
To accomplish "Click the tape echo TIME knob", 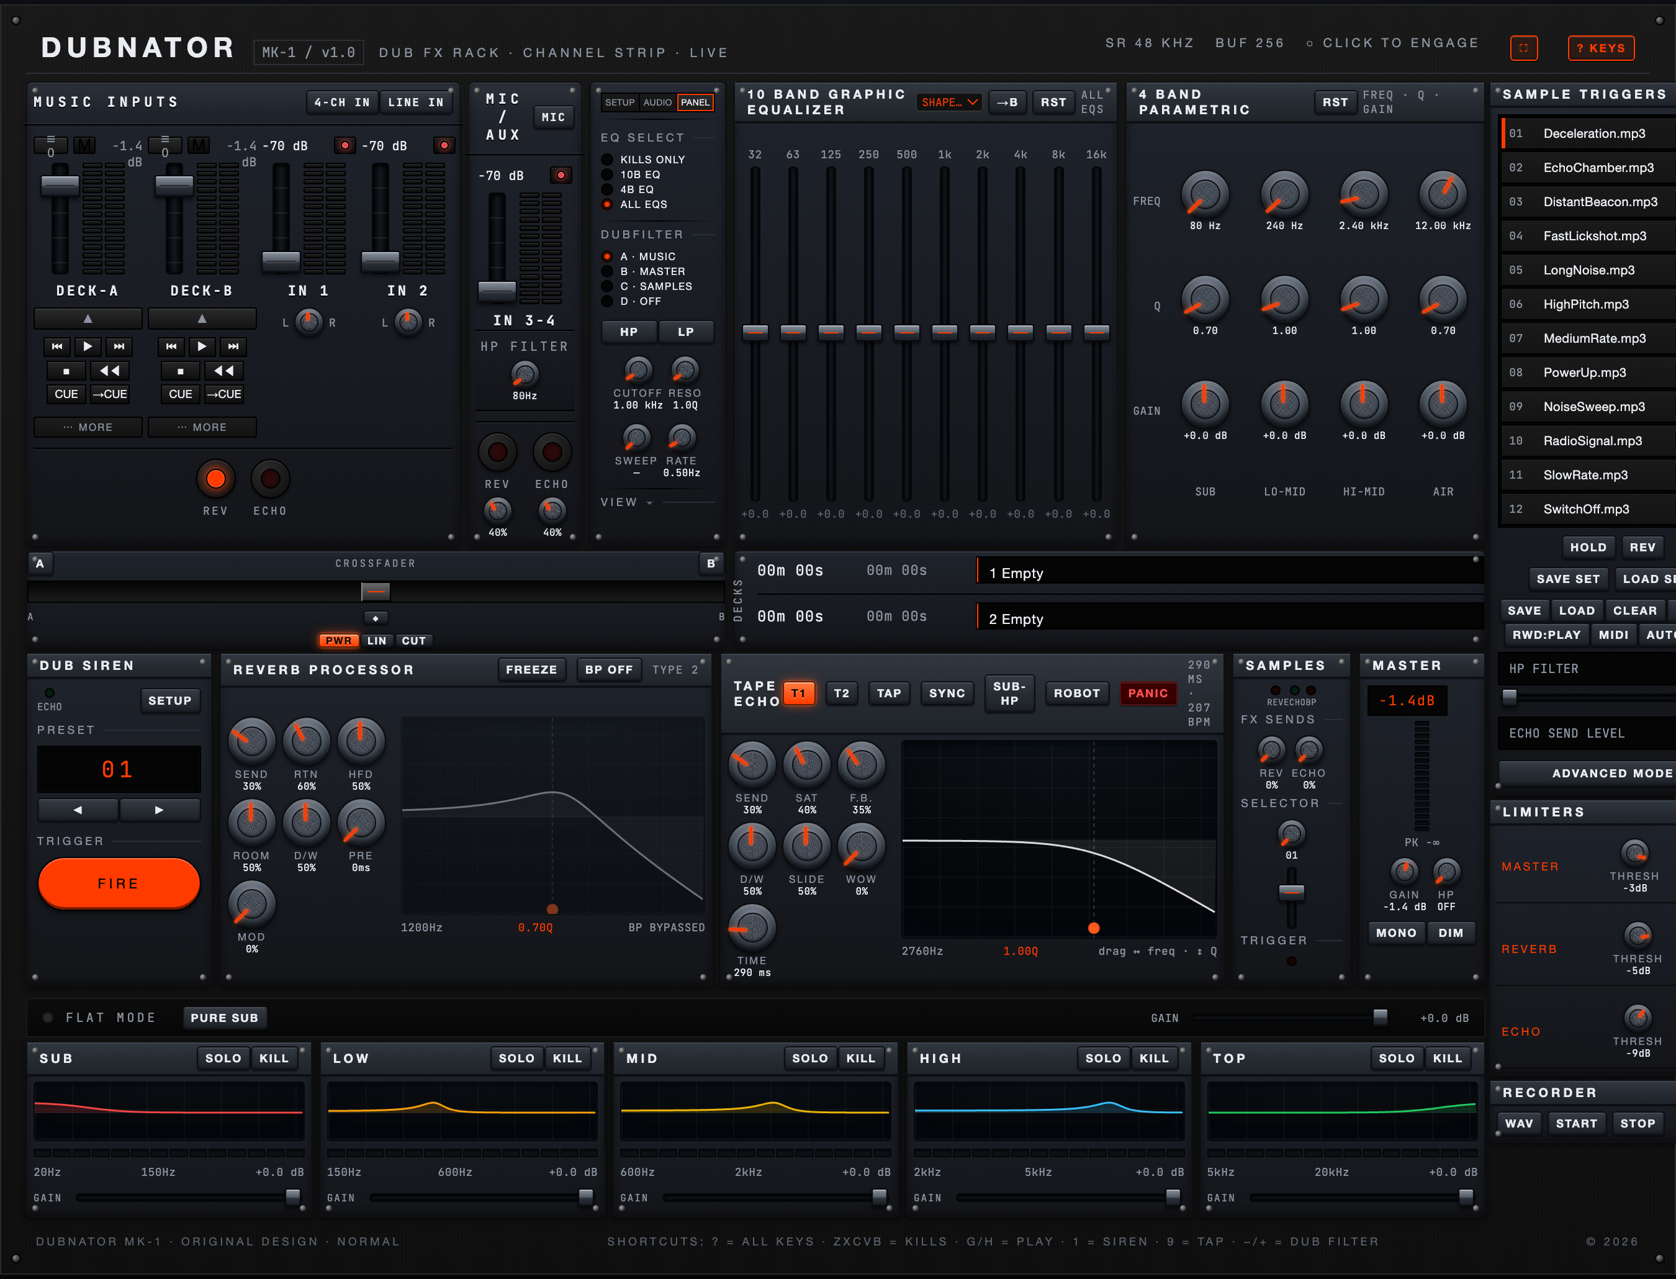I will pyautogui.click(x=752, y=928).
